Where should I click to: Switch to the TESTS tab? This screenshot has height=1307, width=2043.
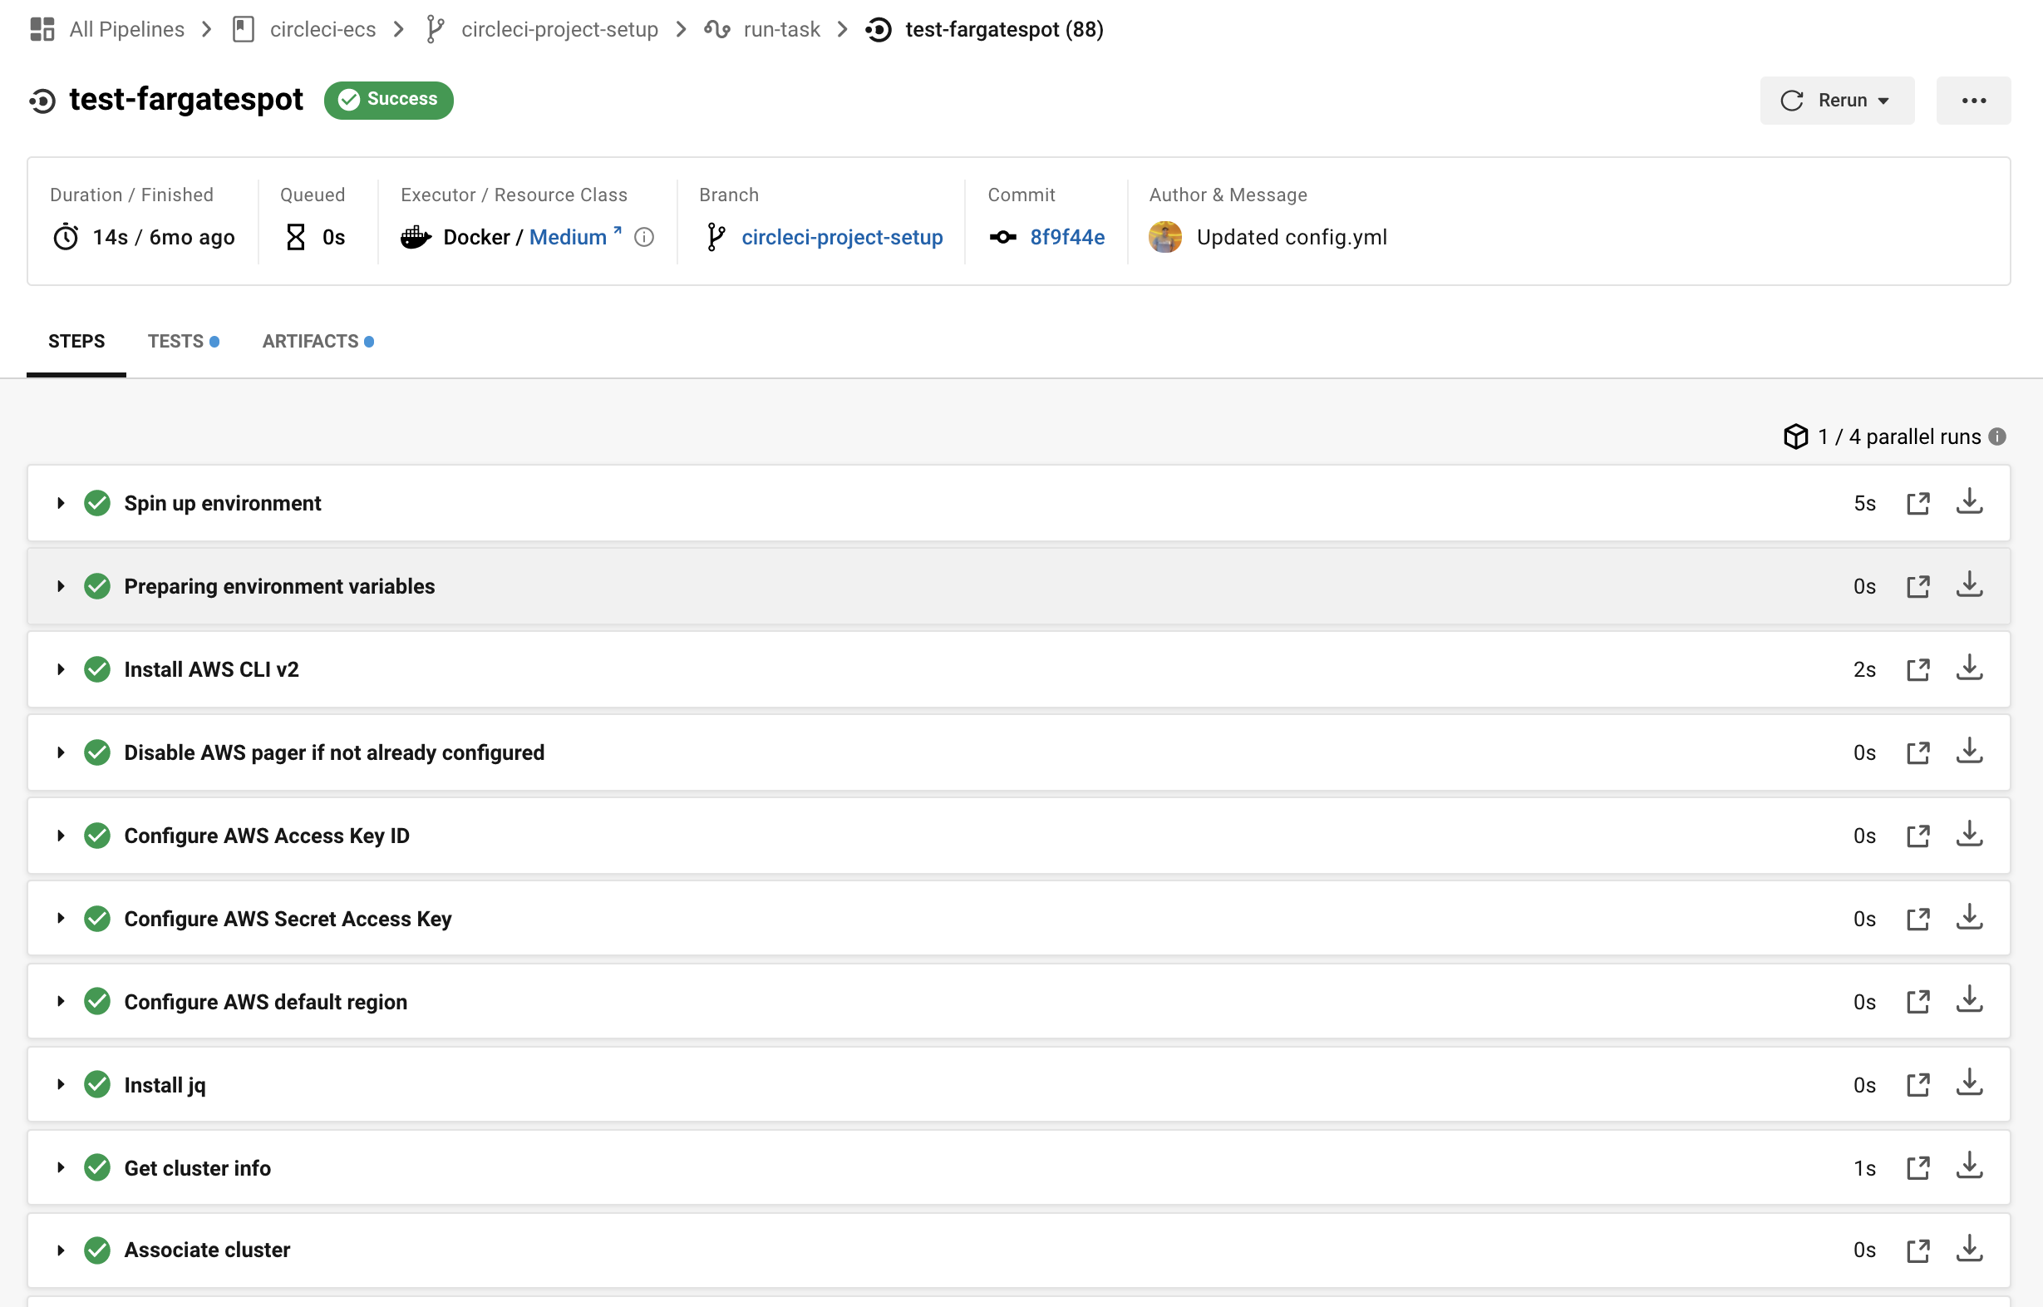tap(176, 340)
